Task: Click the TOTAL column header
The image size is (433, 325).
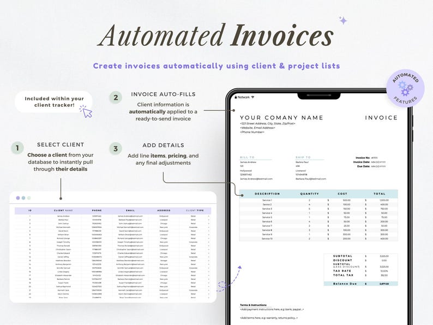Action: 379,194
